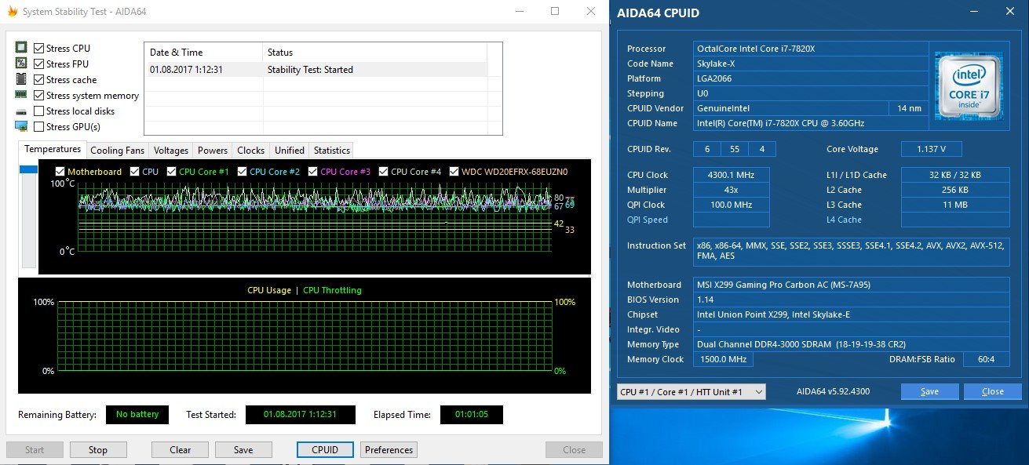This screenshot has width=1029, height=465.
Task: Click the CPU Clock value '4300.1 MHz'
Action: pos(731,175)
